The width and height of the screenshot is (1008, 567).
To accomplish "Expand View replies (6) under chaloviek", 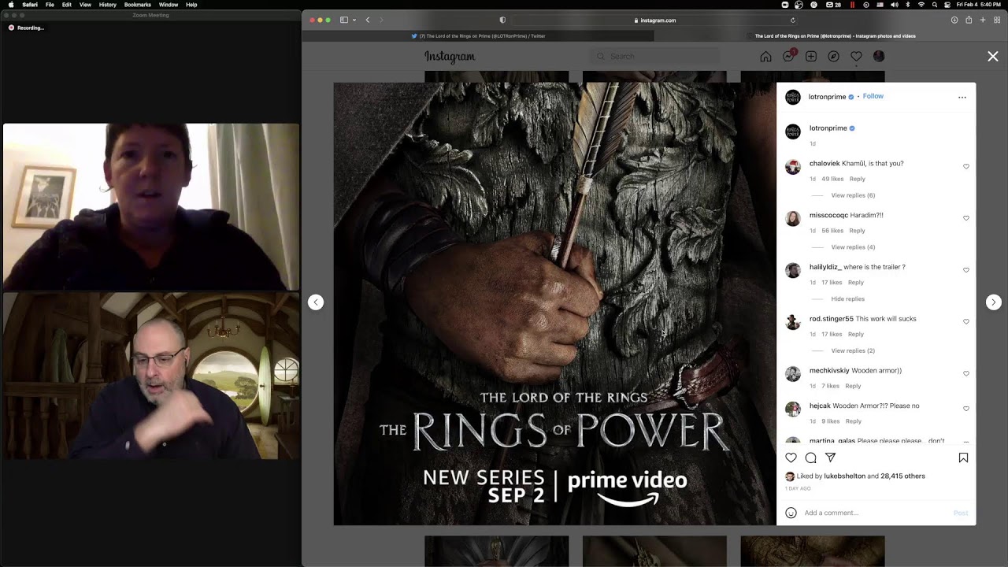I will tap(853, 195).
